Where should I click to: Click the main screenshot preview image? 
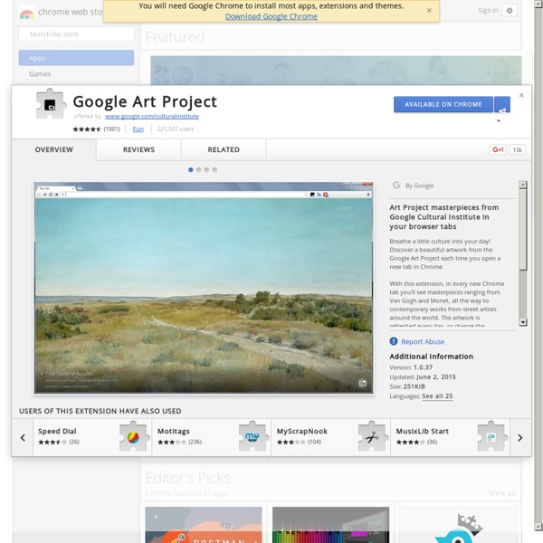point(204,288)
